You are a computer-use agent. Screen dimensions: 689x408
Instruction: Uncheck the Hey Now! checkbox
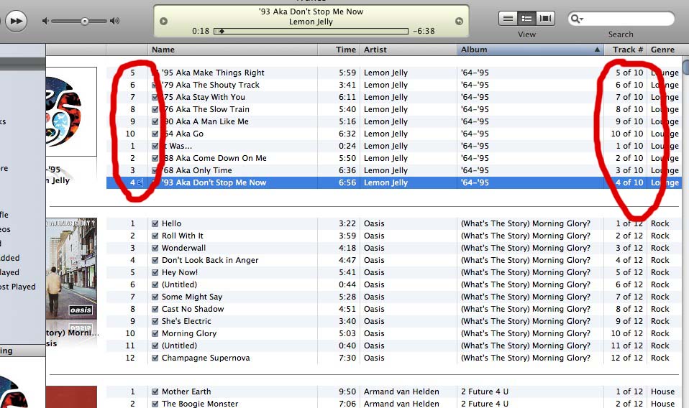pos(155,272)
